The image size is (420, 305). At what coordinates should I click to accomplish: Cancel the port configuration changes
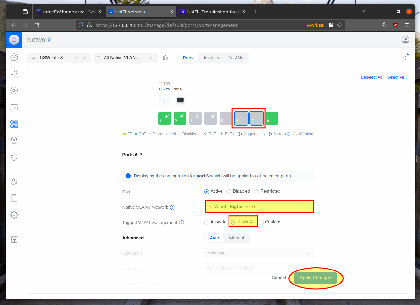(x=279, y=278)
